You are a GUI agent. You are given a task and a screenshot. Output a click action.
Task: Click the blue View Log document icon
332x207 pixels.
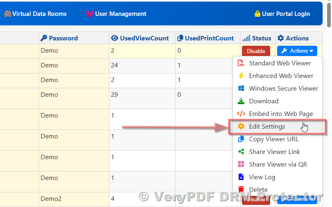(241, 177)
